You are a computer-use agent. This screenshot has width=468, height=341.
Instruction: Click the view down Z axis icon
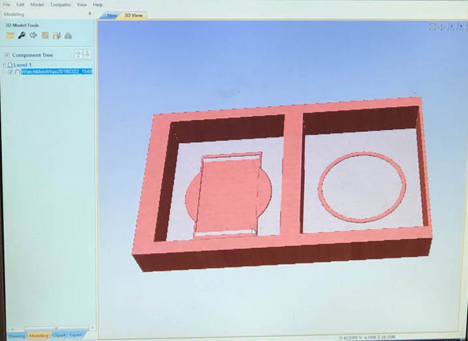(451, 26)
